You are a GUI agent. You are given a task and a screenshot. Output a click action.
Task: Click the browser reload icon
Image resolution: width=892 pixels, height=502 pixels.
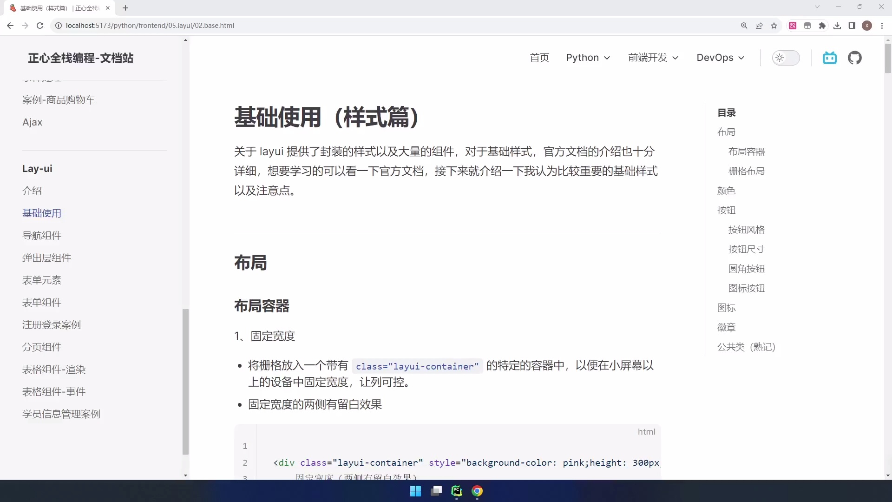pos(40,26)
